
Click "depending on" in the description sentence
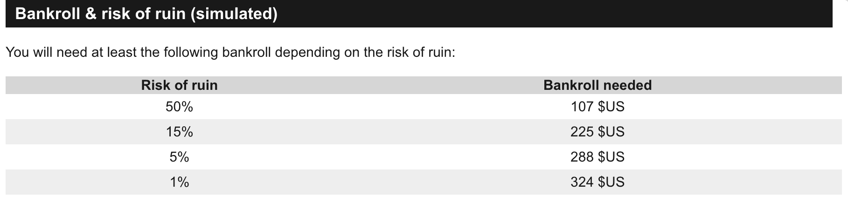317,52
